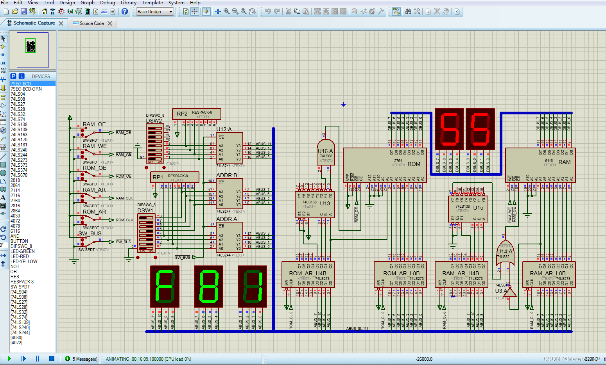
Task: Switch to the Source Code tab
Action: pyautogui.click(x=91, y=23)
